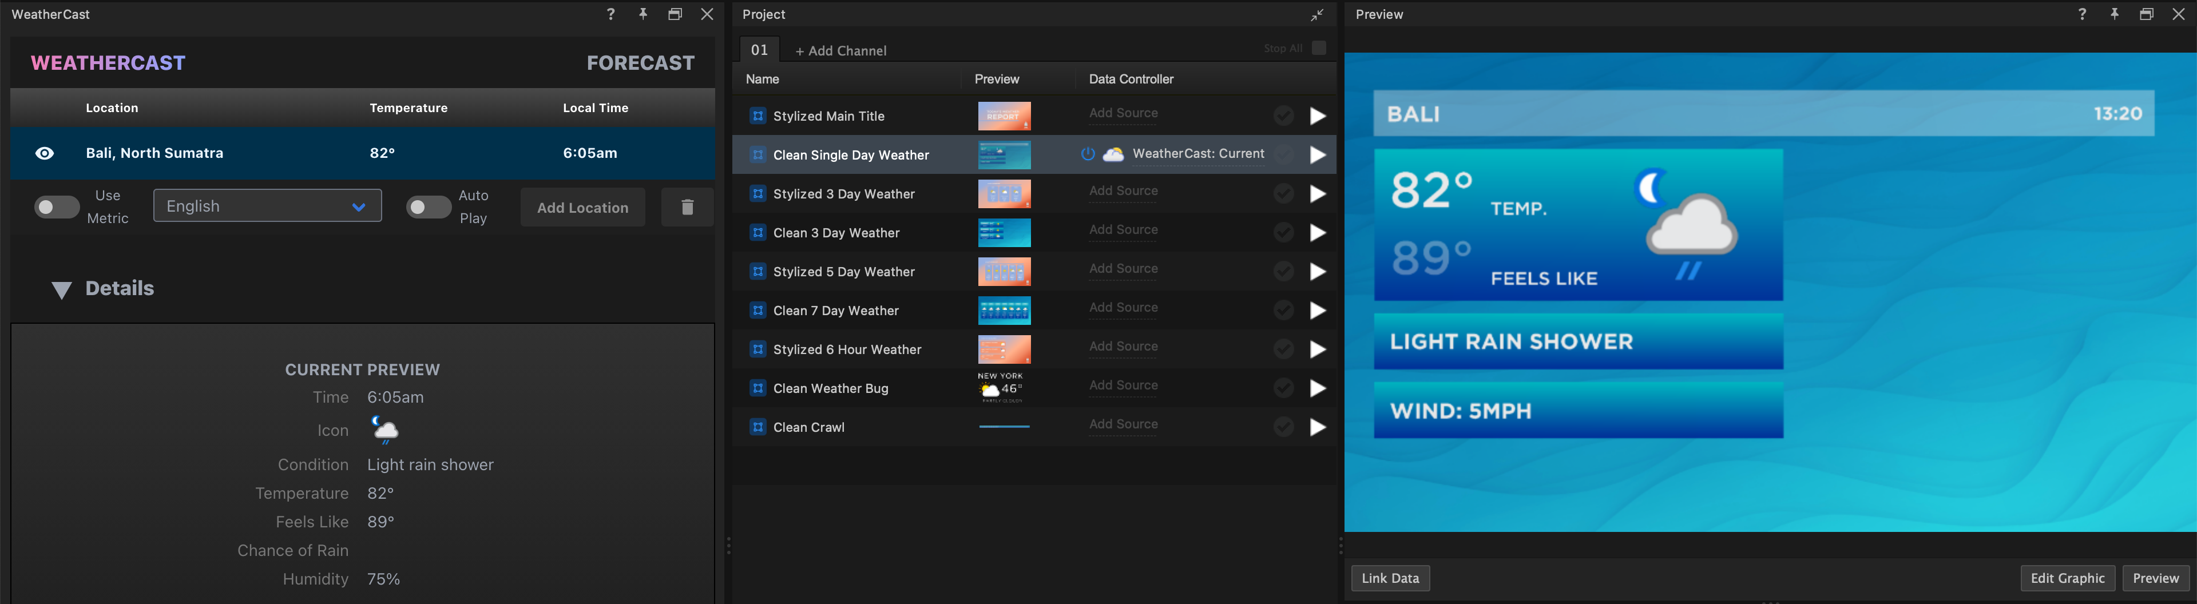Click the Stylized 5 Day Weather thumbnail

coord(1004,271)
